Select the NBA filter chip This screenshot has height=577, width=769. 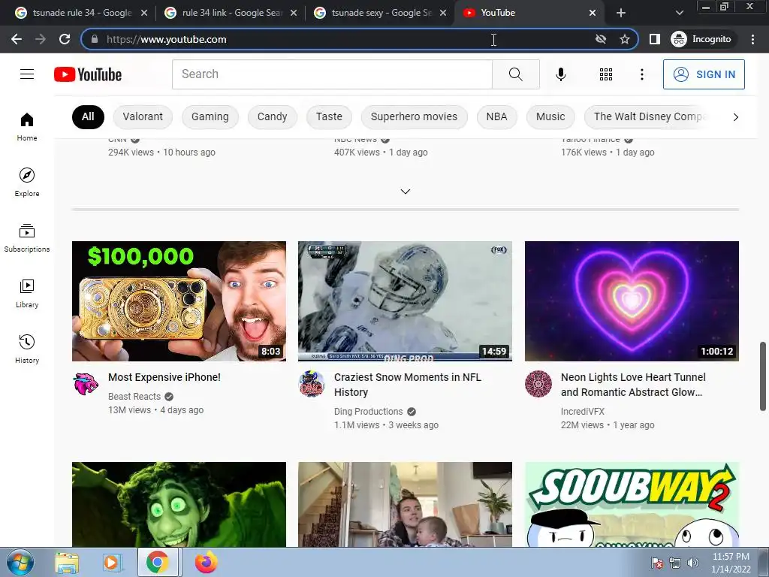coord(497,116)
